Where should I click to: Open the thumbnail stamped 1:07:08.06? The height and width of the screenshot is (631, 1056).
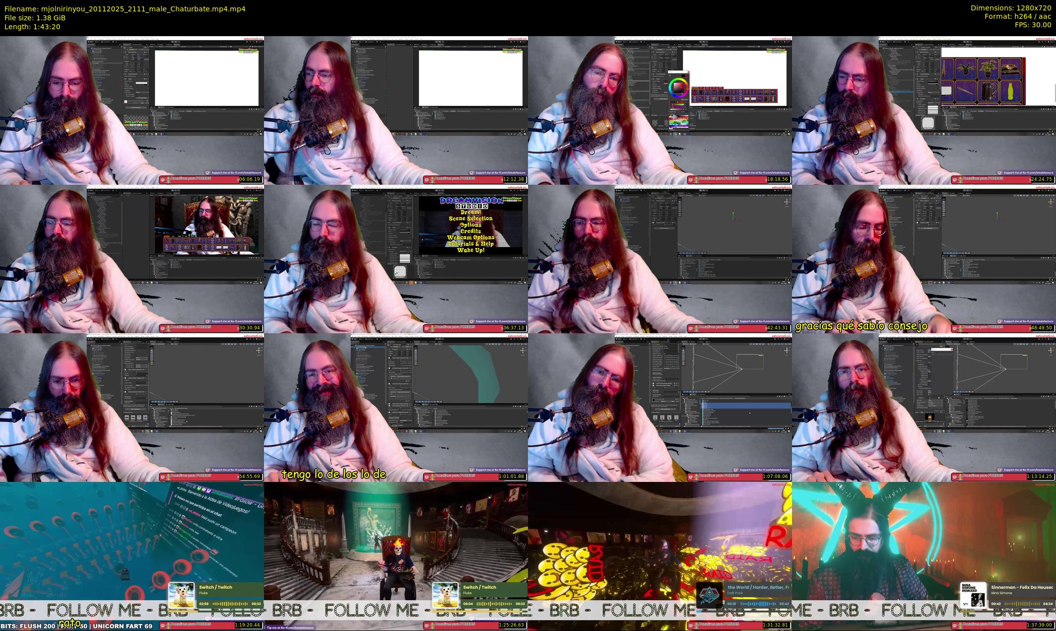click(x=660, y=407)
